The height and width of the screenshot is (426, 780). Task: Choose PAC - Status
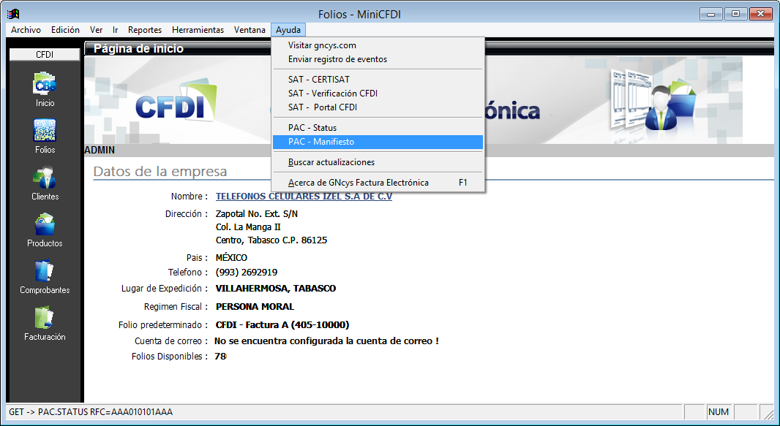point(378,128)
